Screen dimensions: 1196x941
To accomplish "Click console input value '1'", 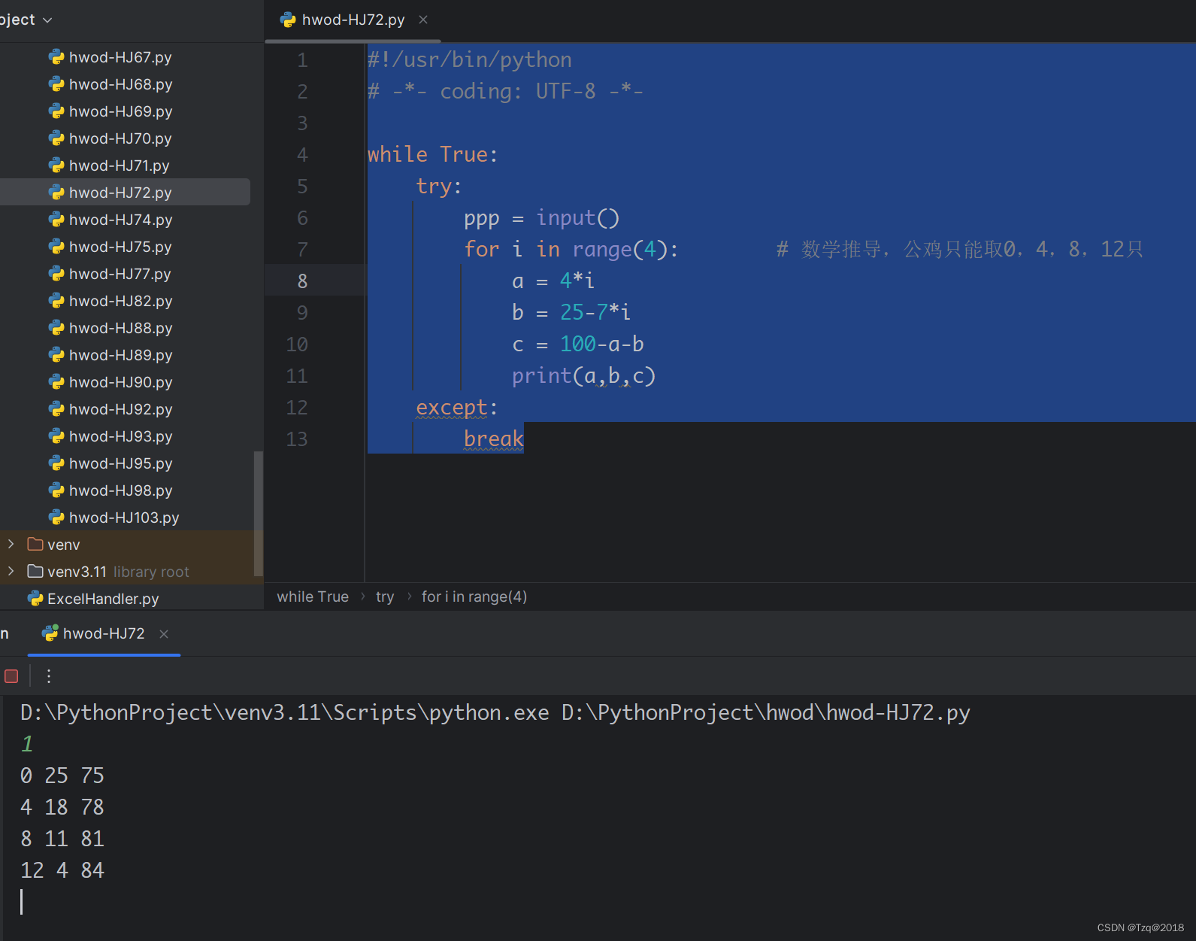I will click(27, 744).
